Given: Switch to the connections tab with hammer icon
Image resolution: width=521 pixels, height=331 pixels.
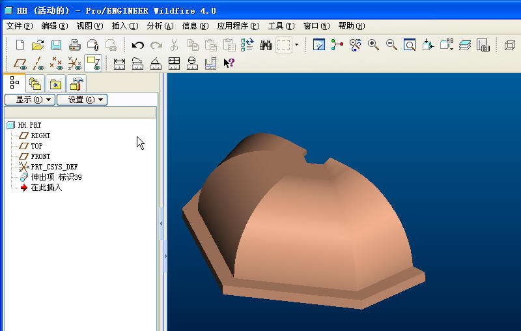Looking at the screenshot, I should click(x=76, y=84).
